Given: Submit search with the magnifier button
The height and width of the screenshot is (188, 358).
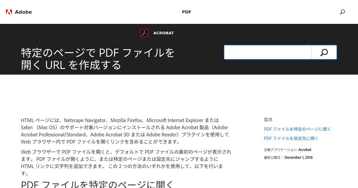Looking at the screenshot, I should (324, 52).
